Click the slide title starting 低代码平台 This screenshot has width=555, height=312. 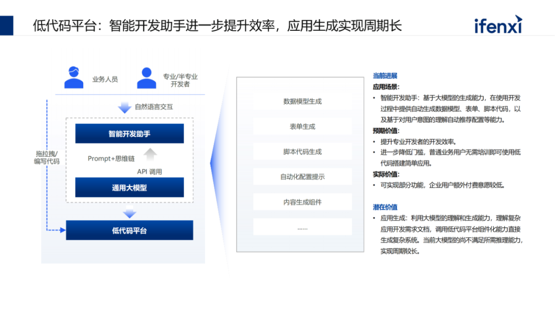217,26
